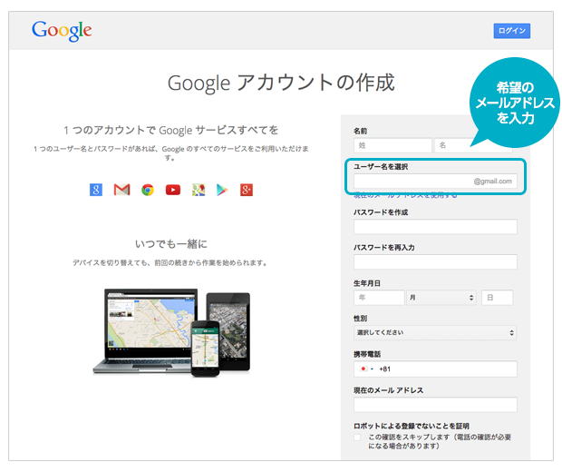
Task: Open the 月 birth month dropdown
Action: 441,298
